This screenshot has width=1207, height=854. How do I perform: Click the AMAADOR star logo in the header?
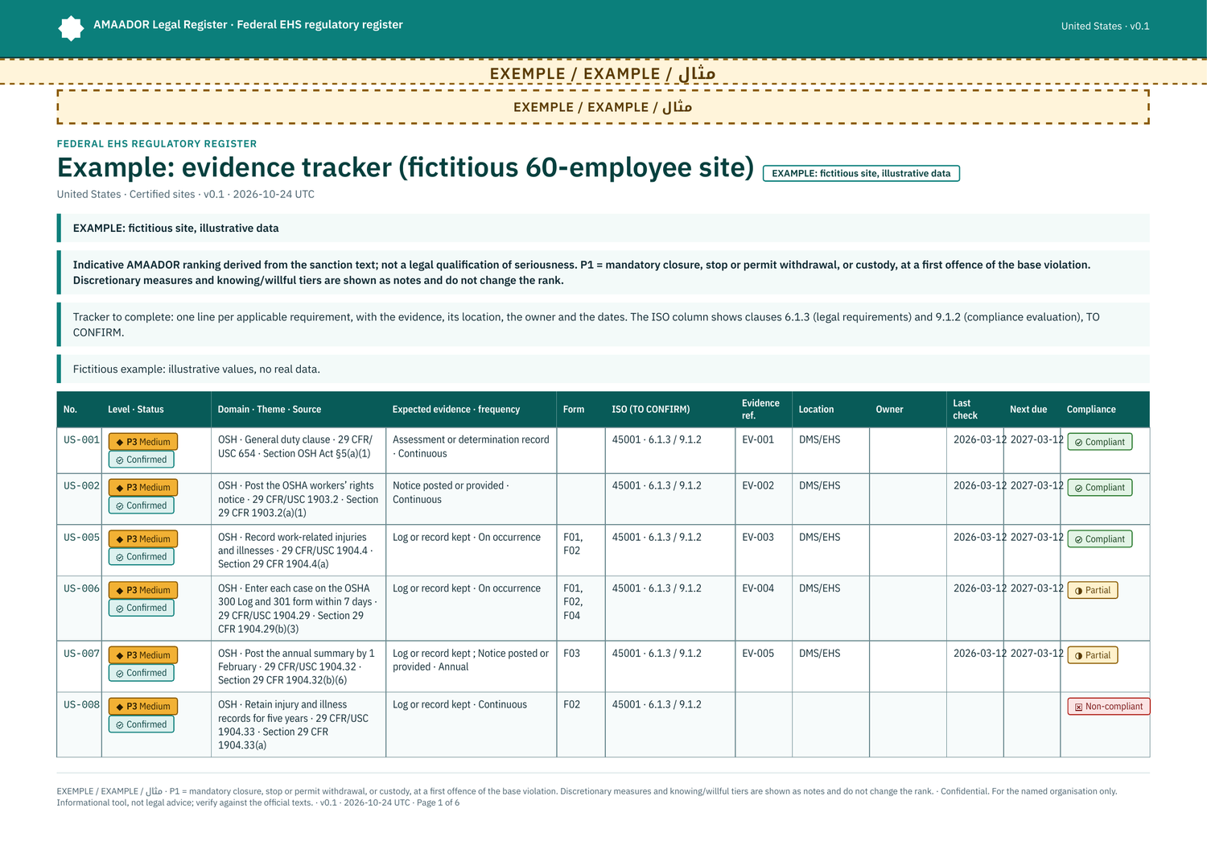71,28
